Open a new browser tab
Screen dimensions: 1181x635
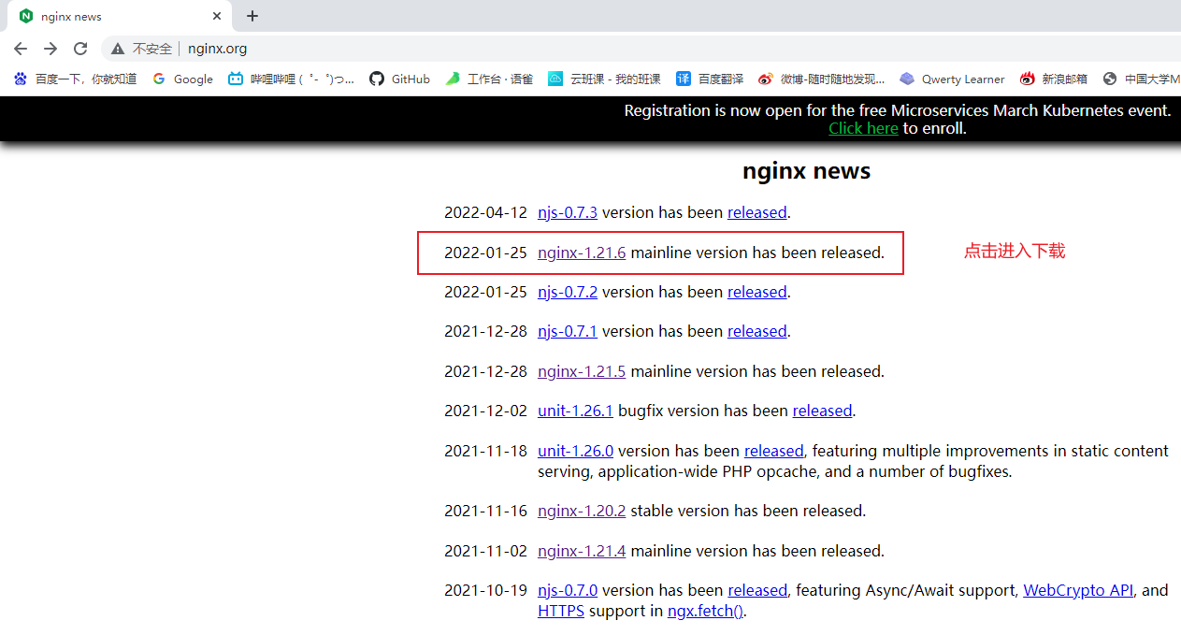point(252,16)
